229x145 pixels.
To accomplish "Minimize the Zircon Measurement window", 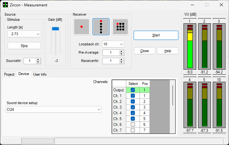I will pyautogui.click(x=192, y=5).
